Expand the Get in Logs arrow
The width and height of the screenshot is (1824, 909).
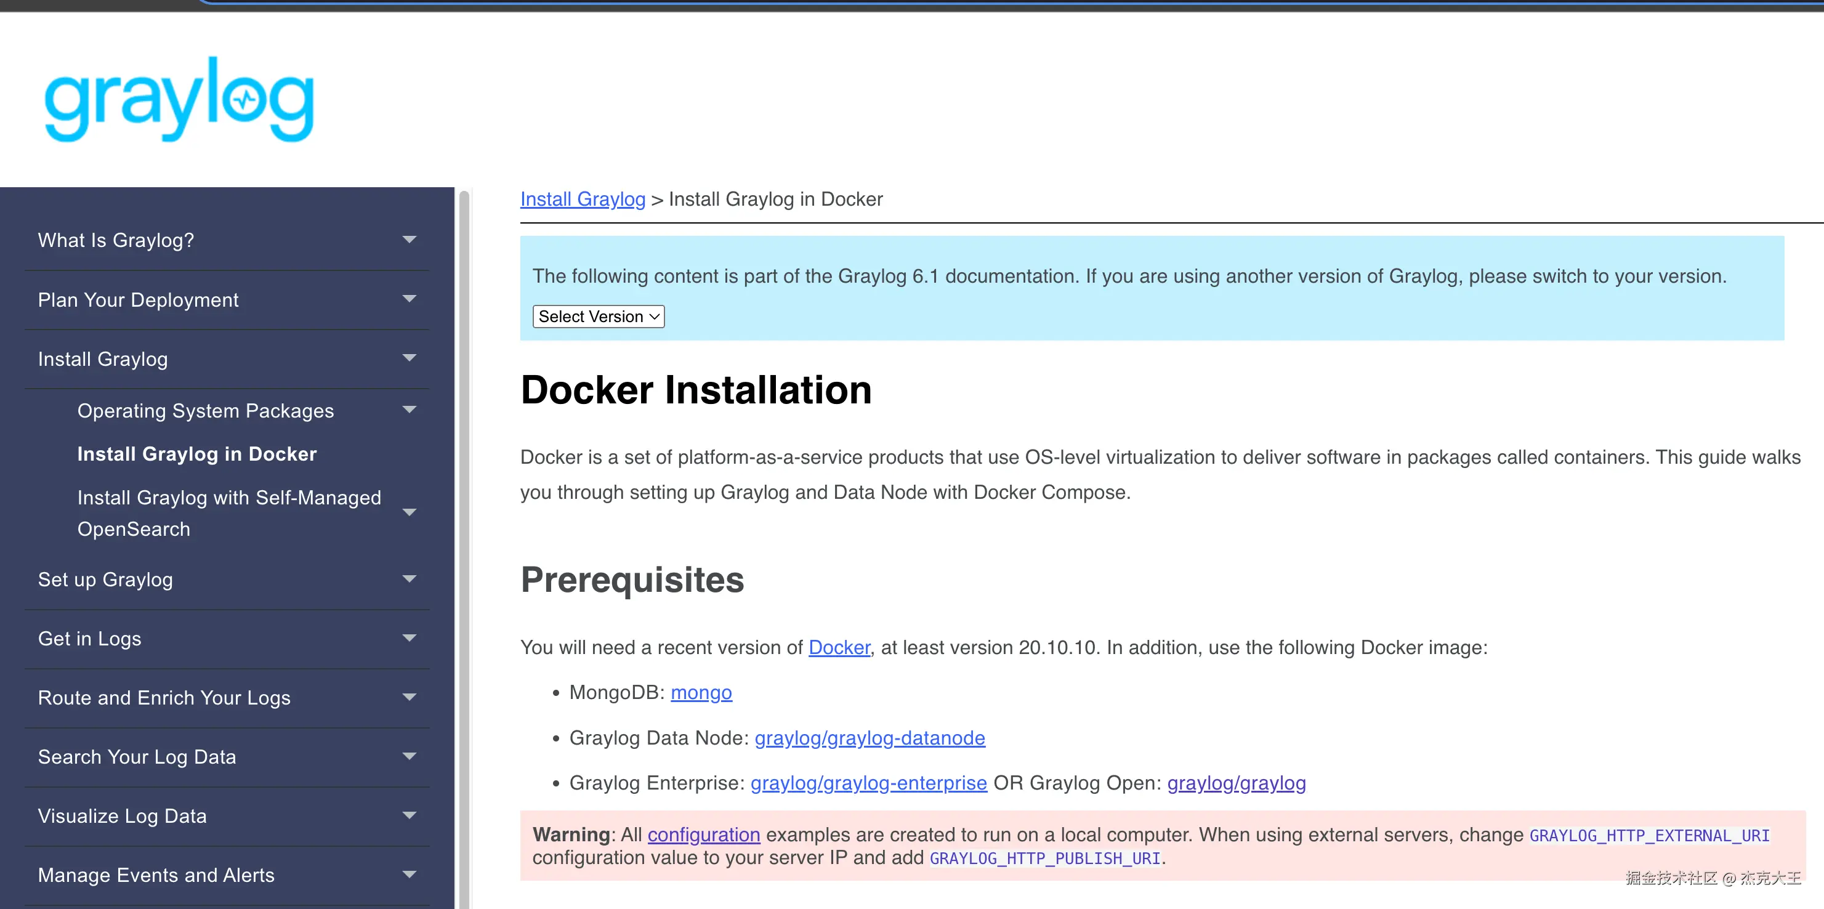408,638
